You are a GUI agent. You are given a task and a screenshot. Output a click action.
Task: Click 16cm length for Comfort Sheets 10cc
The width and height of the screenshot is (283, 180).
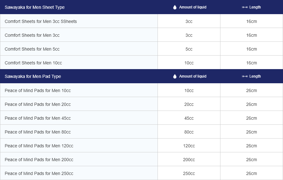tap(252, 63)
